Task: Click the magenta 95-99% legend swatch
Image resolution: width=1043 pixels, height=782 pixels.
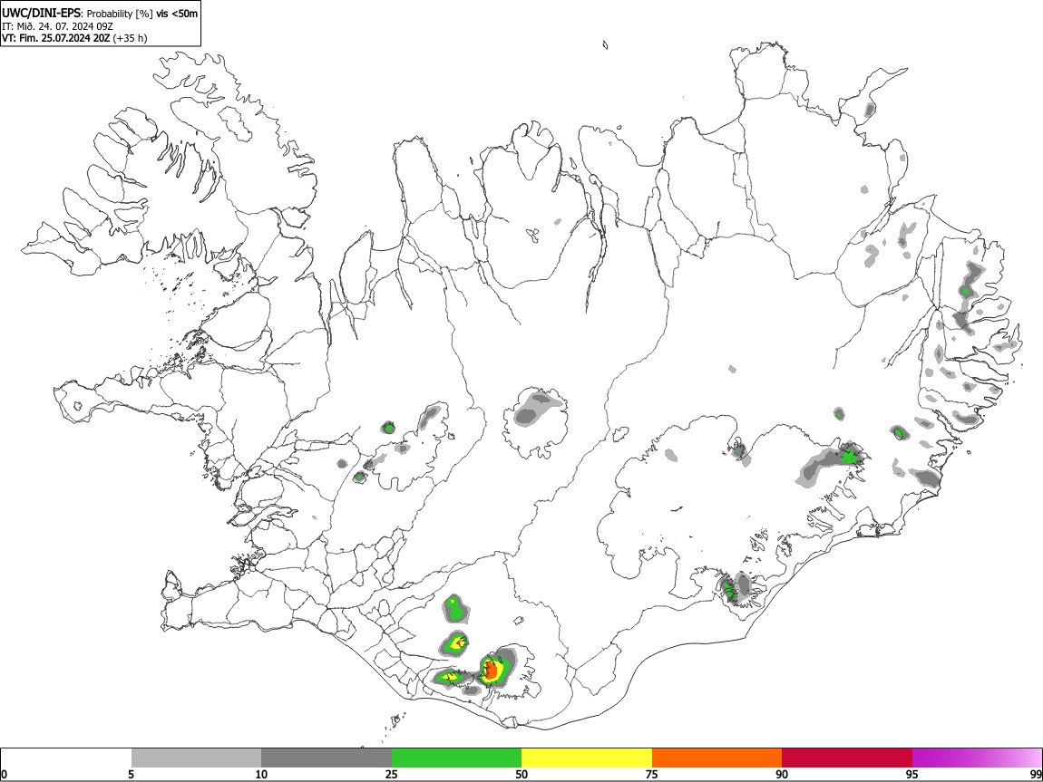Action: (x=977, y=758)
